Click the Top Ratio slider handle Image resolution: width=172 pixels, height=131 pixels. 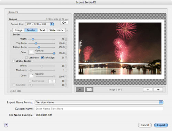(36, 43)
